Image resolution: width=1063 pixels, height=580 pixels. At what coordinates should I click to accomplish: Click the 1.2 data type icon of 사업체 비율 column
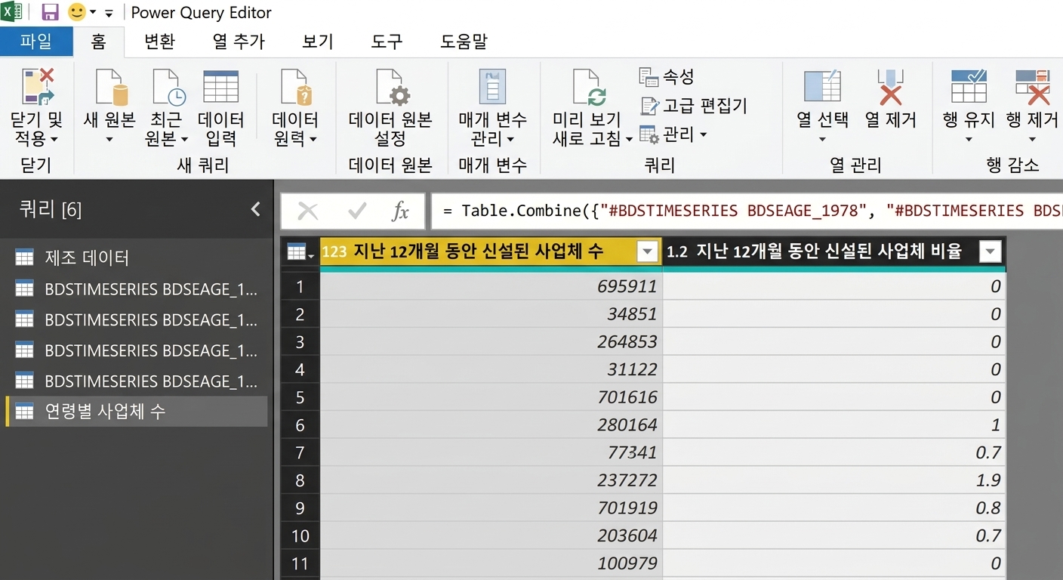(677, 253)
